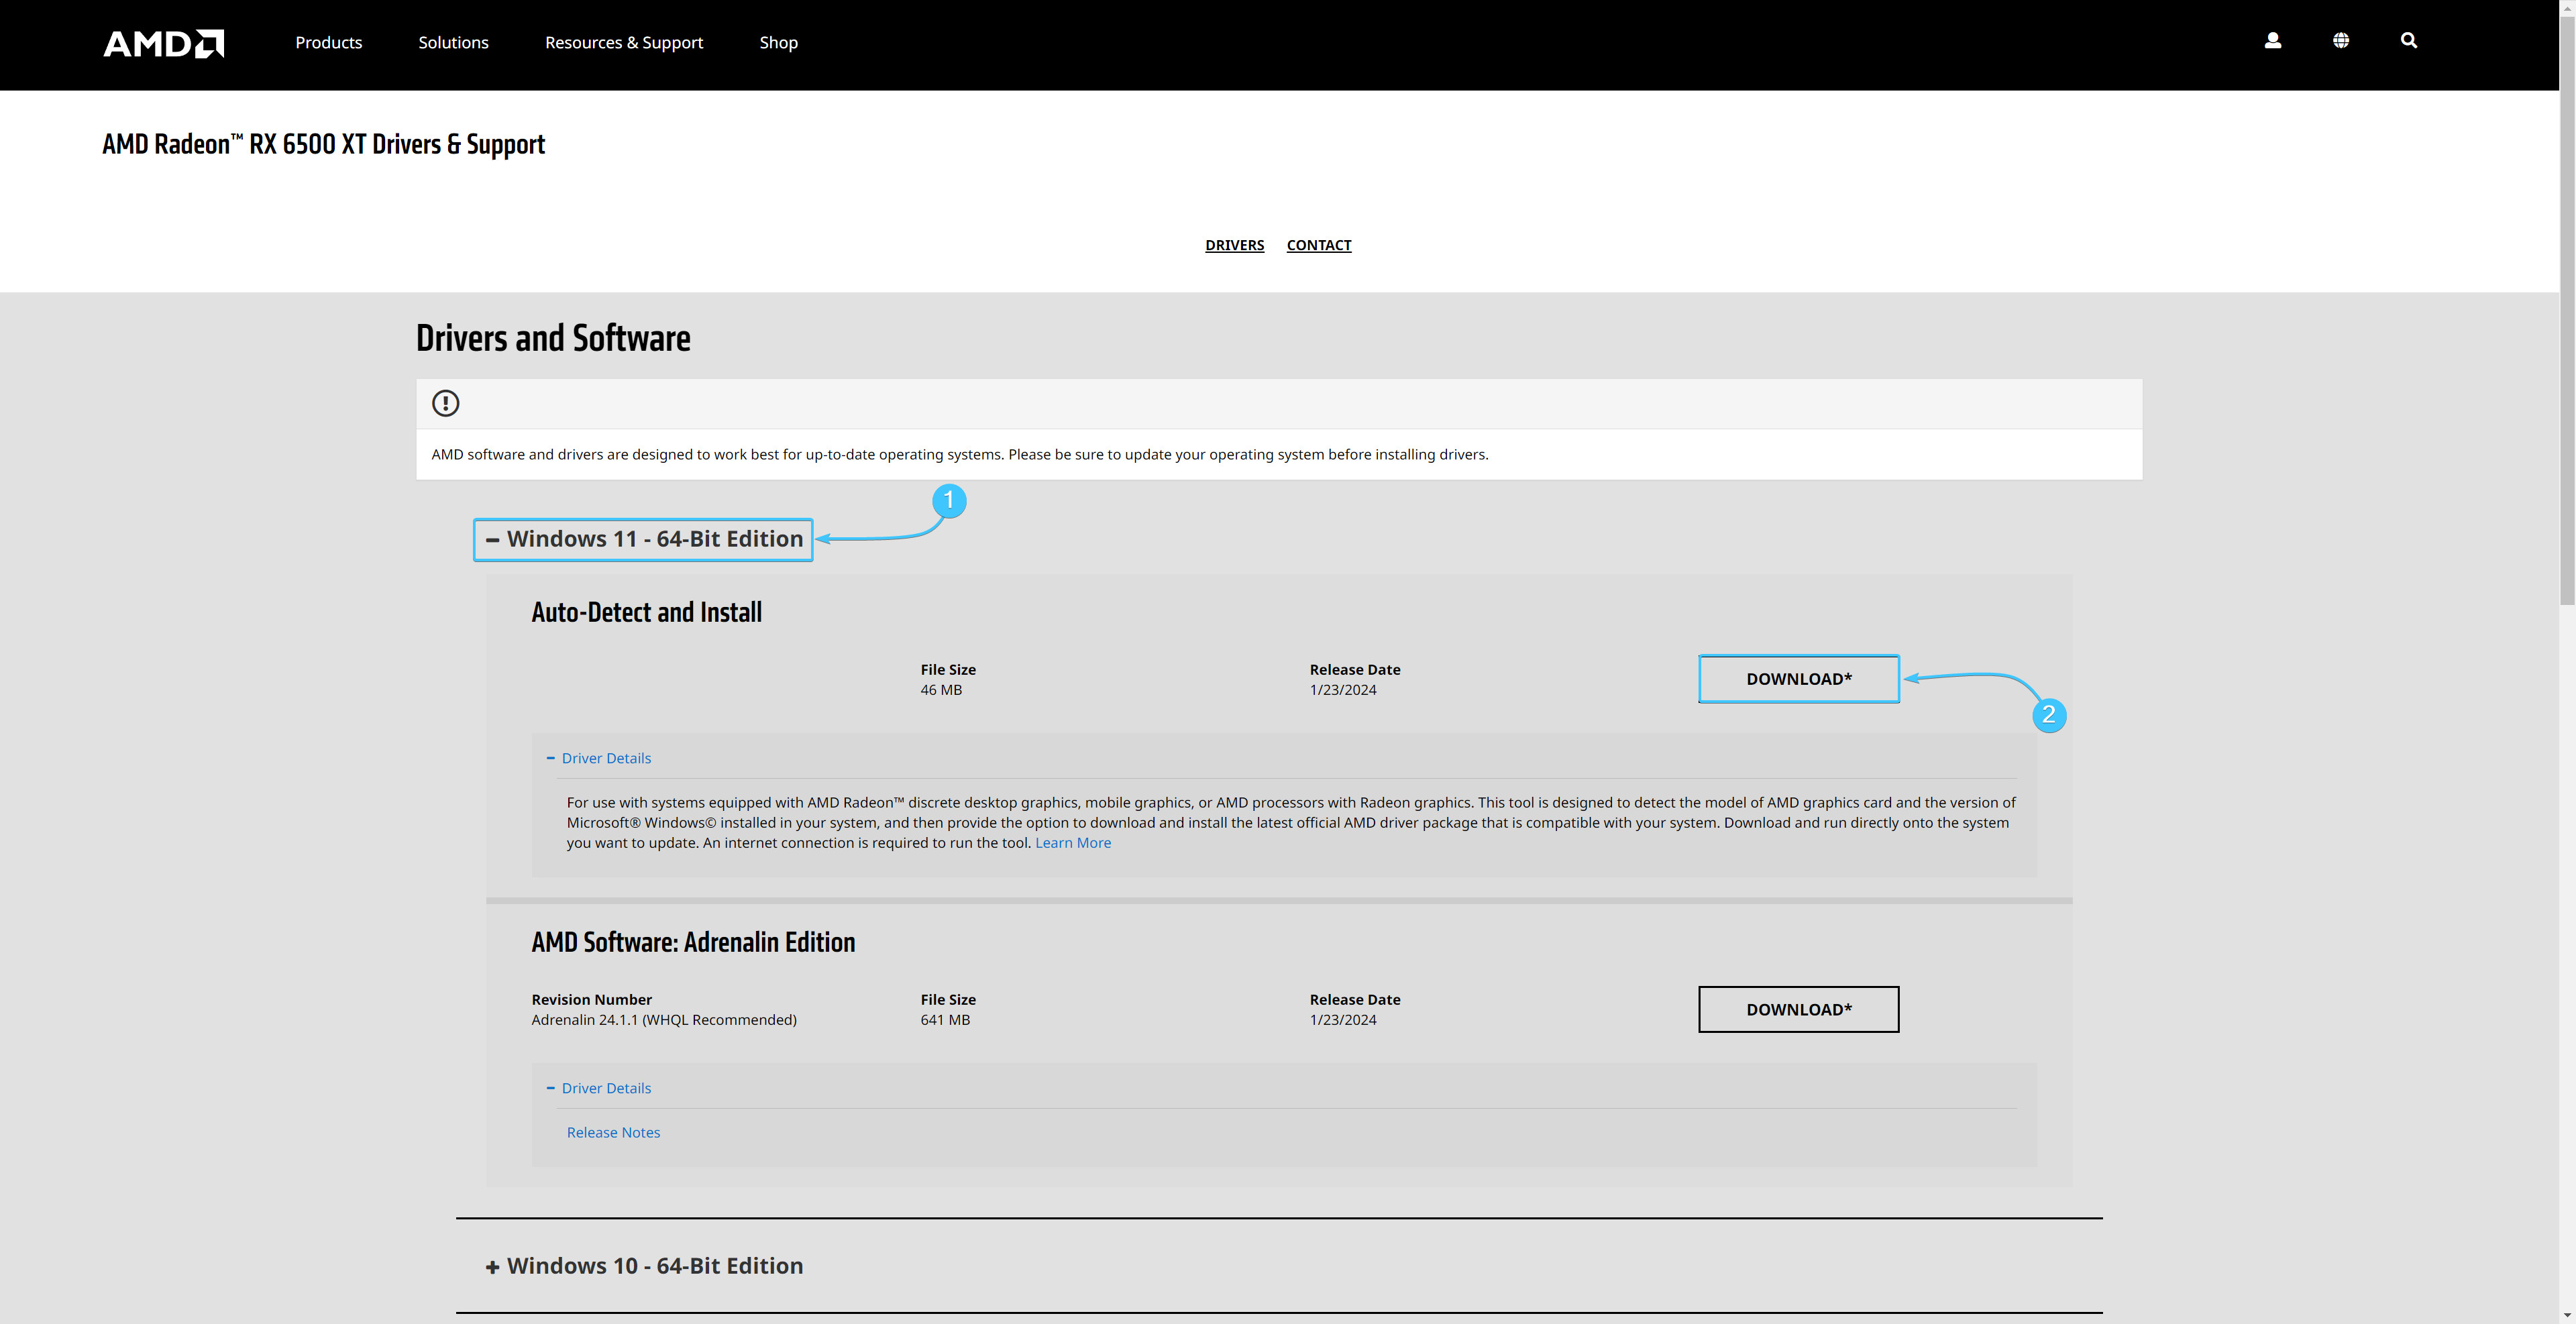The height and width of the screenshot is (1324, 2576).
Task: Open search via magnifier icon
Action: tap(2408, 41)
